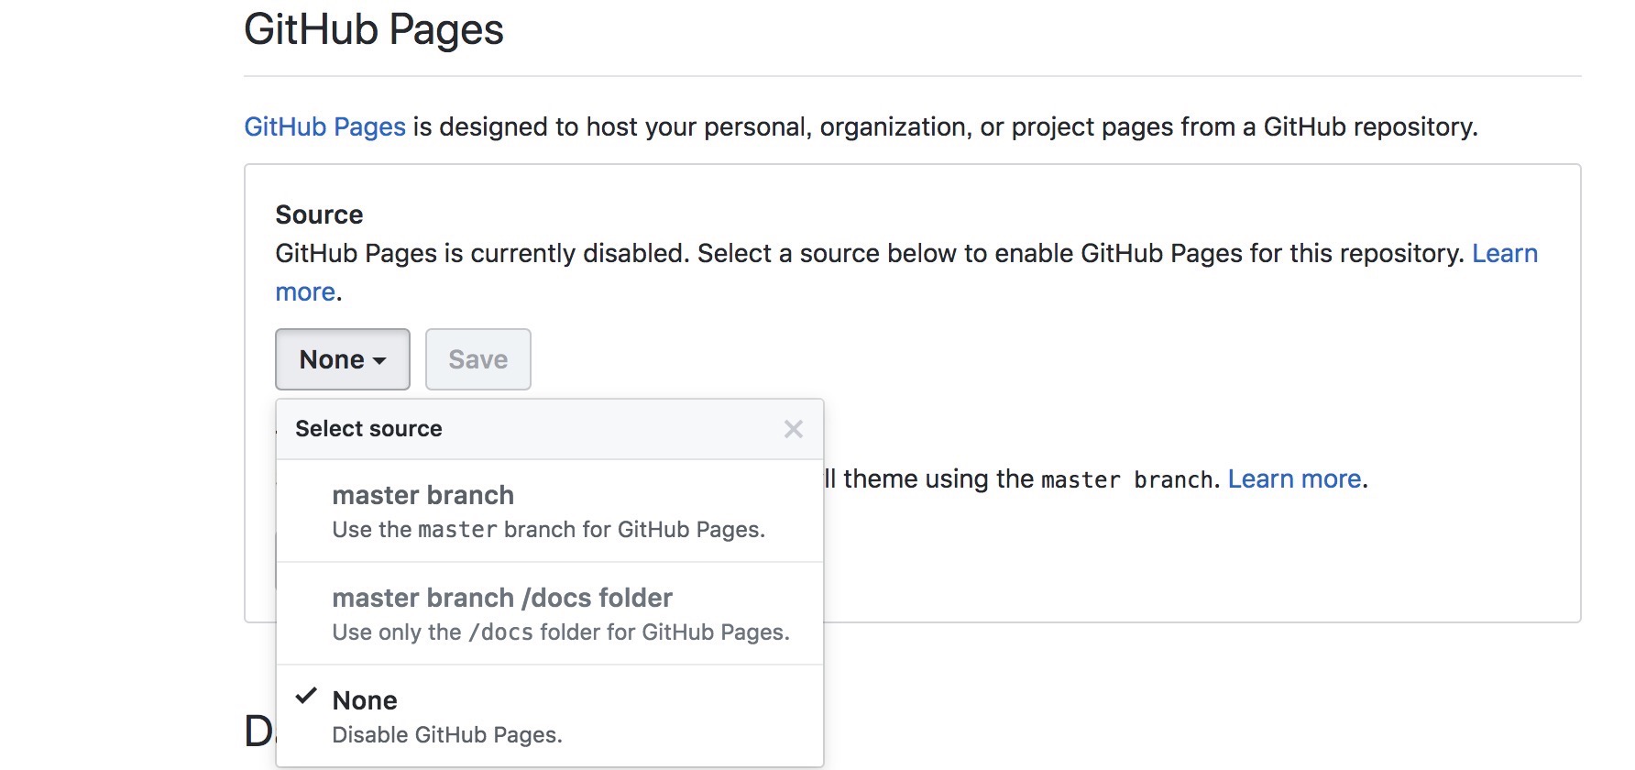Select None to disable GitHub Pages

tap(550, 716)
